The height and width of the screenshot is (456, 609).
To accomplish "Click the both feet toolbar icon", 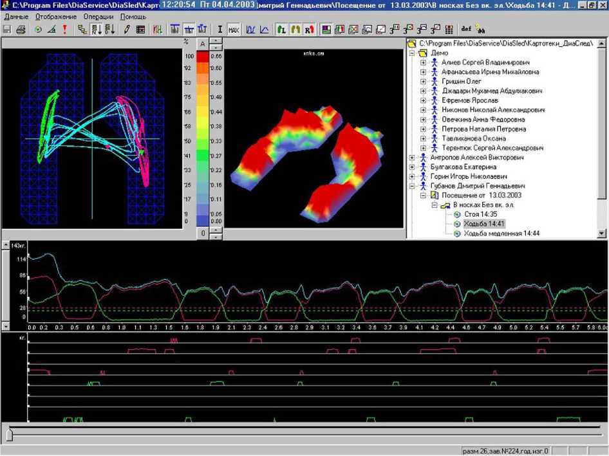I will pos(295,30).
